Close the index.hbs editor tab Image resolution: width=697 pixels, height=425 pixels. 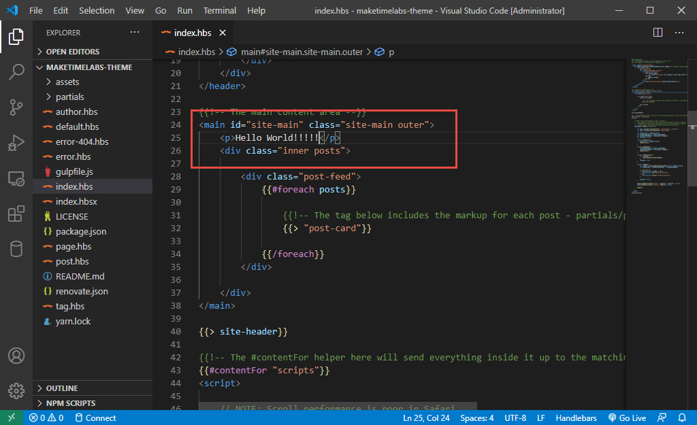tap(223, 33)
